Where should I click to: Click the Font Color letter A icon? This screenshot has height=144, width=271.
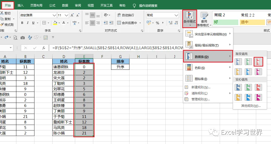coord(64,23)
